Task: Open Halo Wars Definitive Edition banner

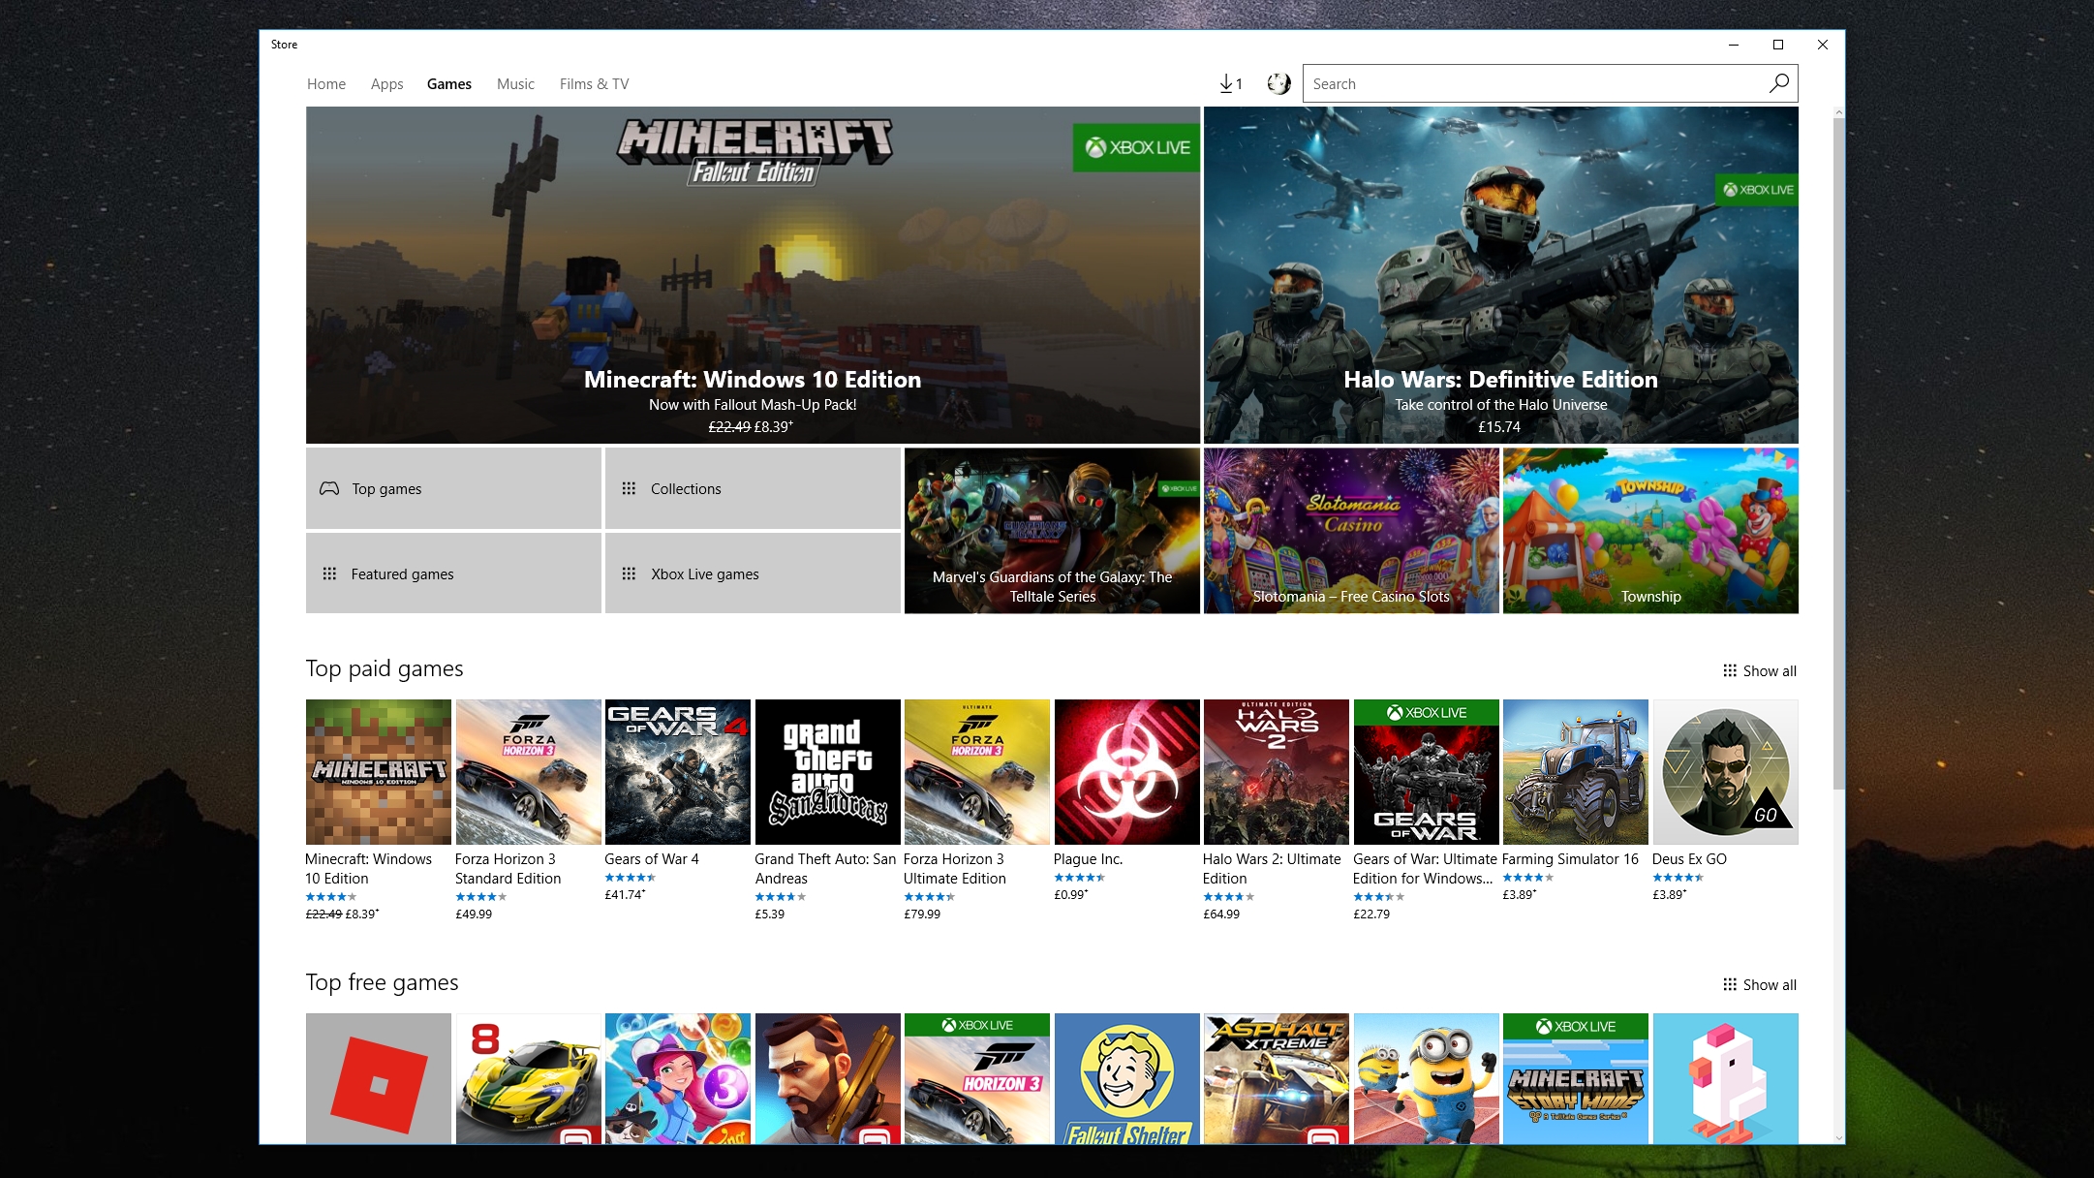Action: pyautogui.click(x=1501, y=275)
